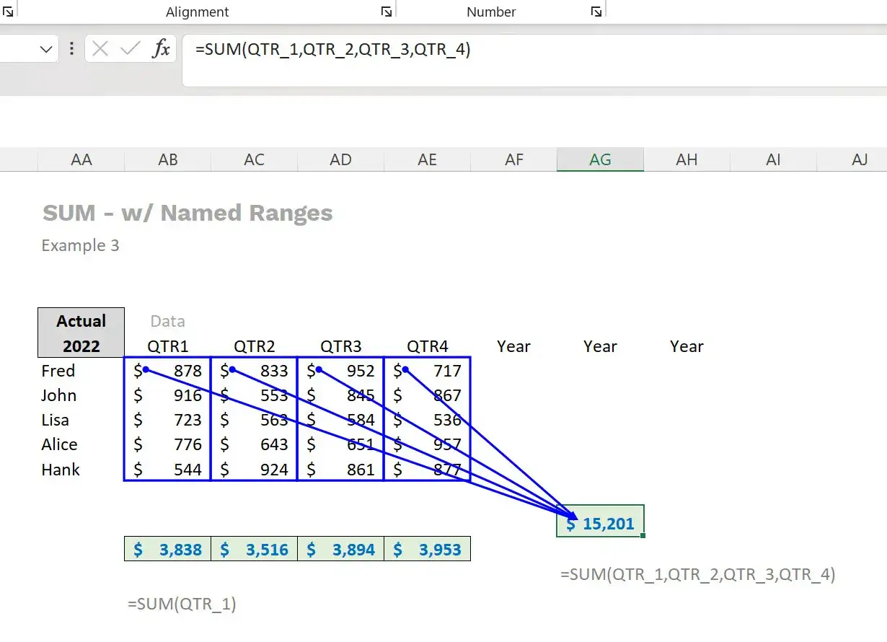Viewport: 887px width, 642px height.
Task: Click the Actual 2022 header cell
Action: point(81,333)
